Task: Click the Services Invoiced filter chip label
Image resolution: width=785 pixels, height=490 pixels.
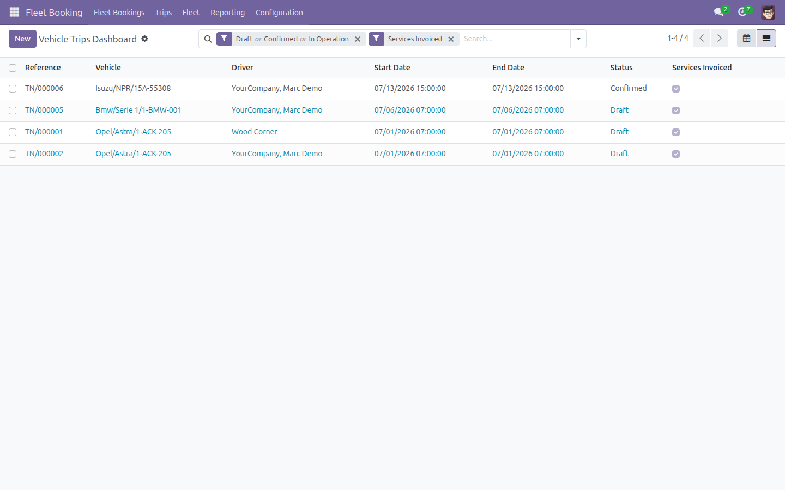Action: (415, 39)
